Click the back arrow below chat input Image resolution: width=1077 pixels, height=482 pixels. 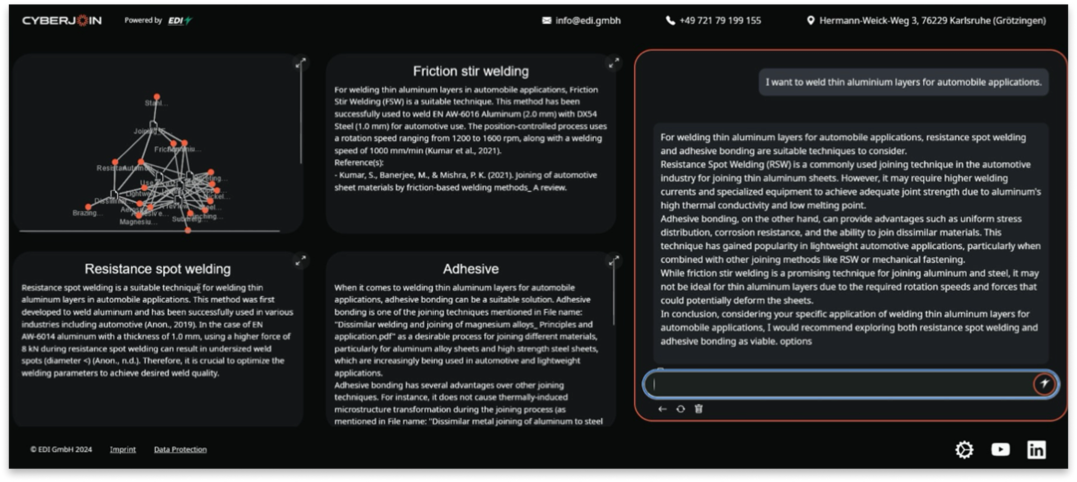(662, 409)
